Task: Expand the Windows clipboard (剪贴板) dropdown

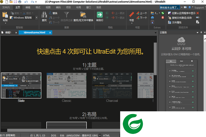Action: tap(36, 17)
